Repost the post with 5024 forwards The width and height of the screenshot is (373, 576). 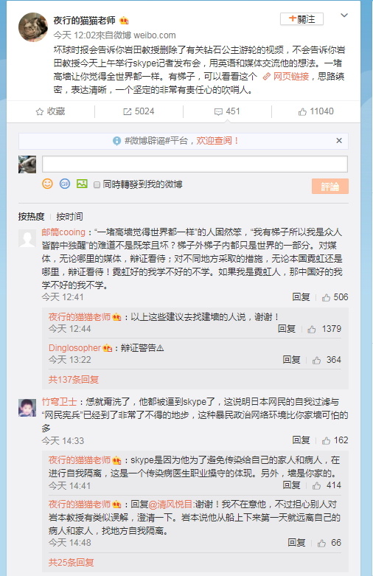pyautogui.click(x=139, y=111)
